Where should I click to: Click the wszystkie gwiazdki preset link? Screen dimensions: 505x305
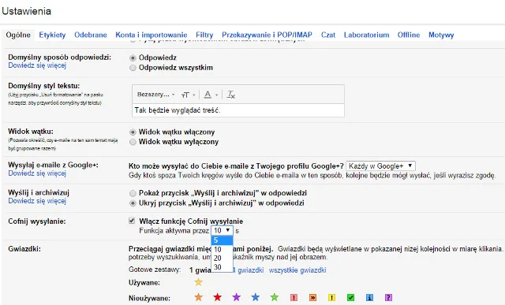click(x=297, y=270)
